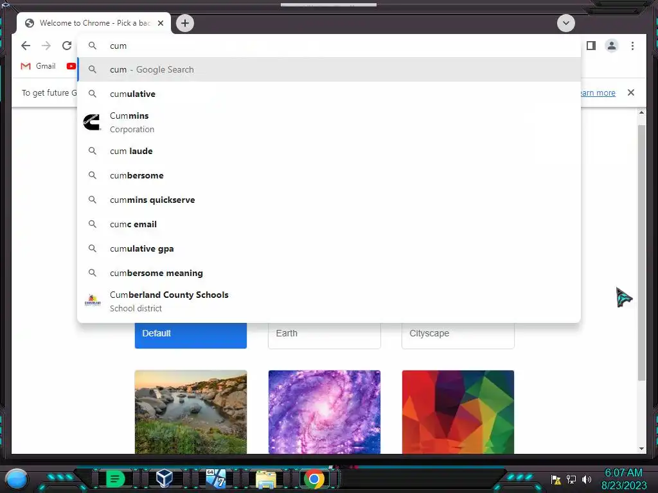This screenshot has width=658, height=493.
Task: Choose the Earth background option
Action: (325, 335)
